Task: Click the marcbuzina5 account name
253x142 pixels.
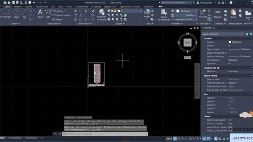Action: [206, 3]
